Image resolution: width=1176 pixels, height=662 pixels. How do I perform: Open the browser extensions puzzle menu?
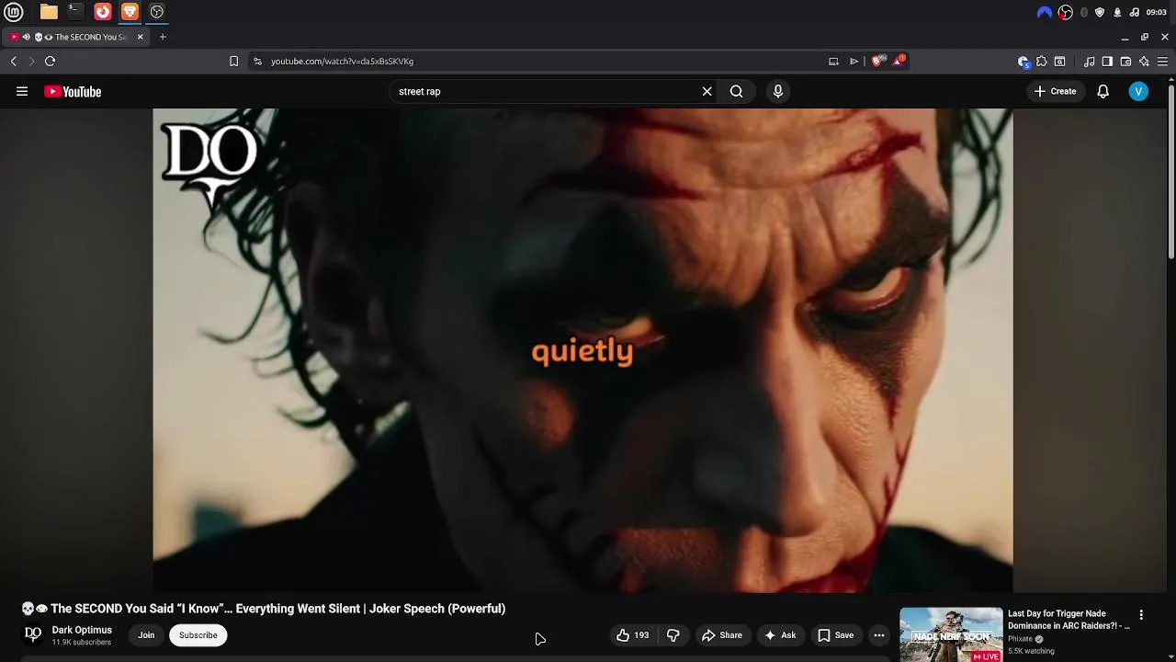(1041, 62)
